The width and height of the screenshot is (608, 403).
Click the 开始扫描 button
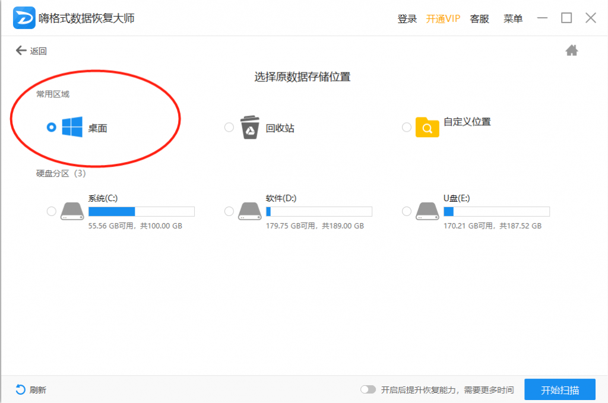[x=560, y=389]
